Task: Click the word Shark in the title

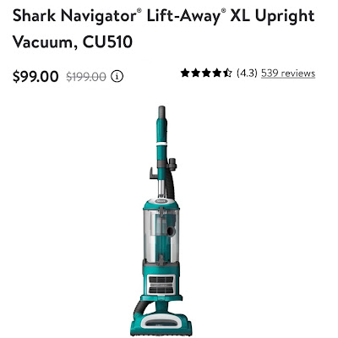Action: (x=35, y=16)
